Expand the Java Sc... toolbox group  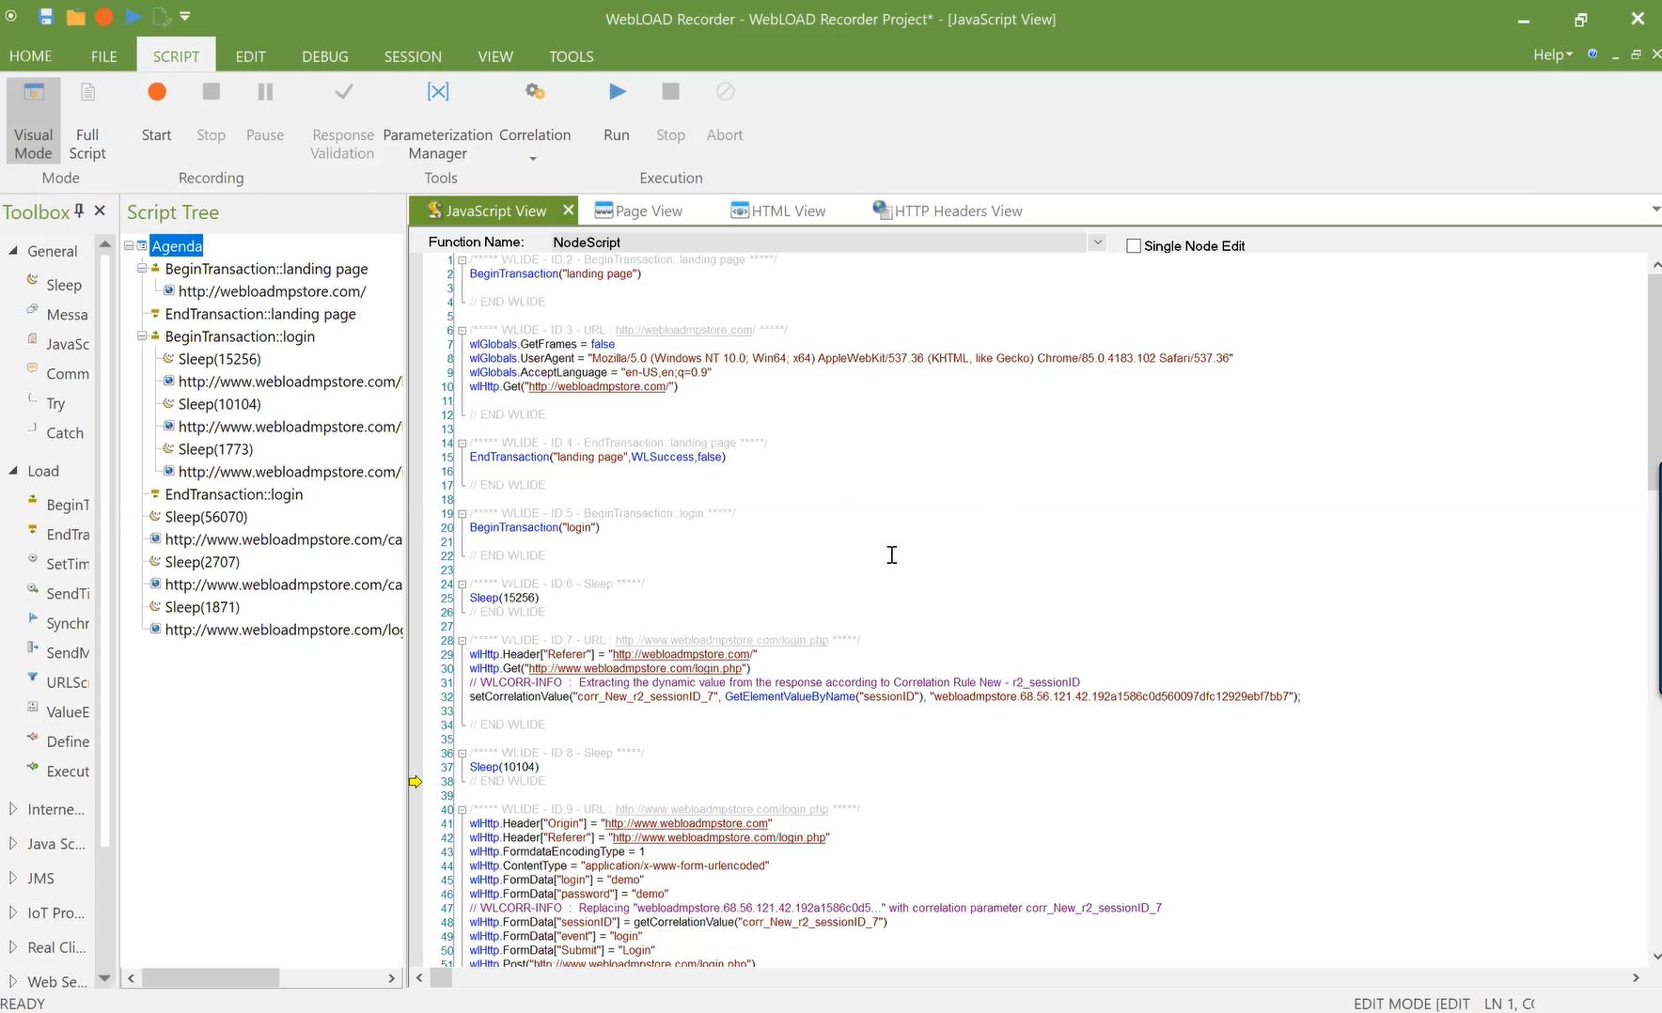(13, 844)
